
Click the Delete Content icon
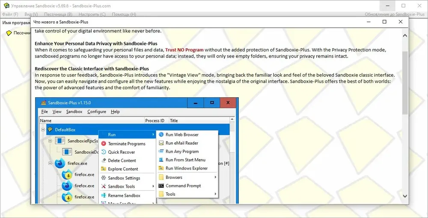(x=104, y=160)
